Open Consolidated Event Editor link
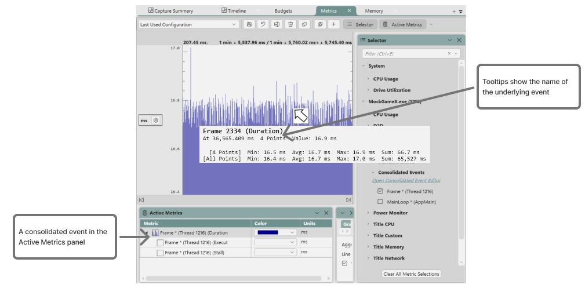 (406, 181)
